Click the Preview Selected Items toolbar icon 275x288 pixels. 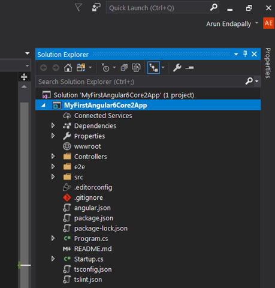click(189, 68)
